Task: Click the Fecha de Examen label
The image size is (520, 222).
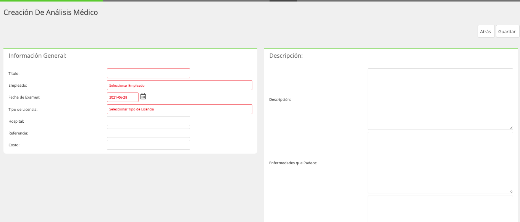Action: (x=24, y=97)
